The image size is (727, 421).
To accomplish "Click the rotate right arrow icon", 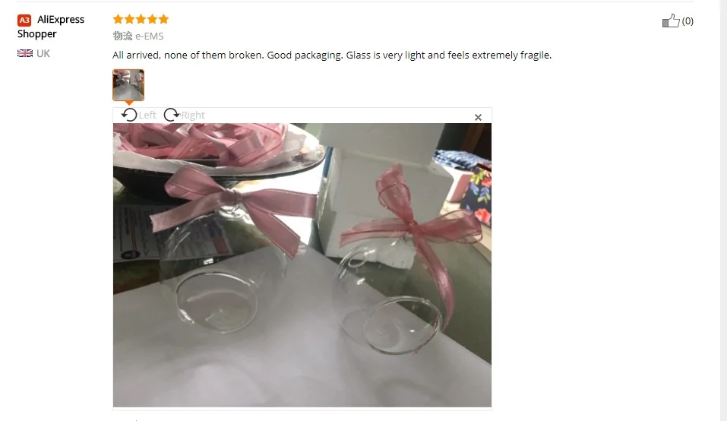I will pos(172,115).
